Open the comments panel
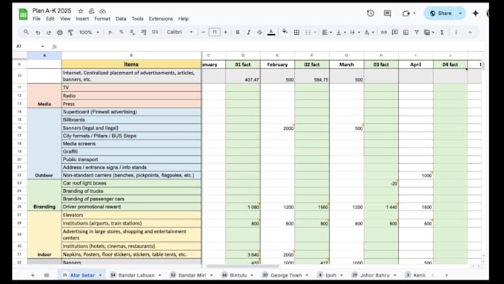Image resolution: width=504 pixels, height=284 pixels. coord(388,13)
